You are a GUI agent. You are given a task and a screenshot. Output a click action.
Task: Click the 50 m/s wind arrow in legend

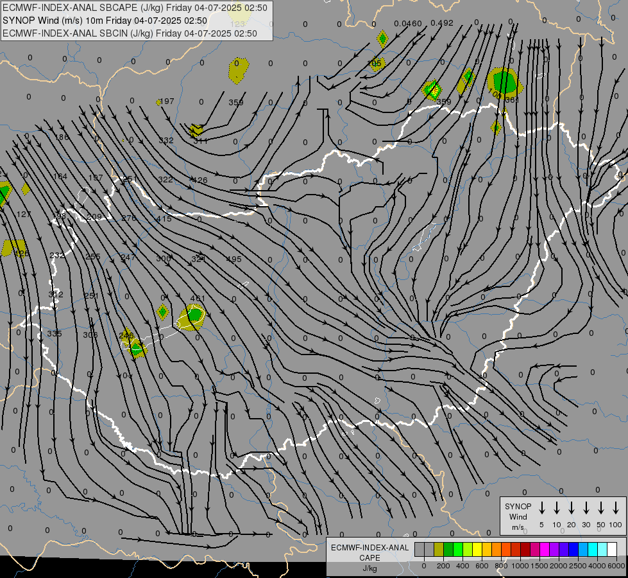[601, 508]
